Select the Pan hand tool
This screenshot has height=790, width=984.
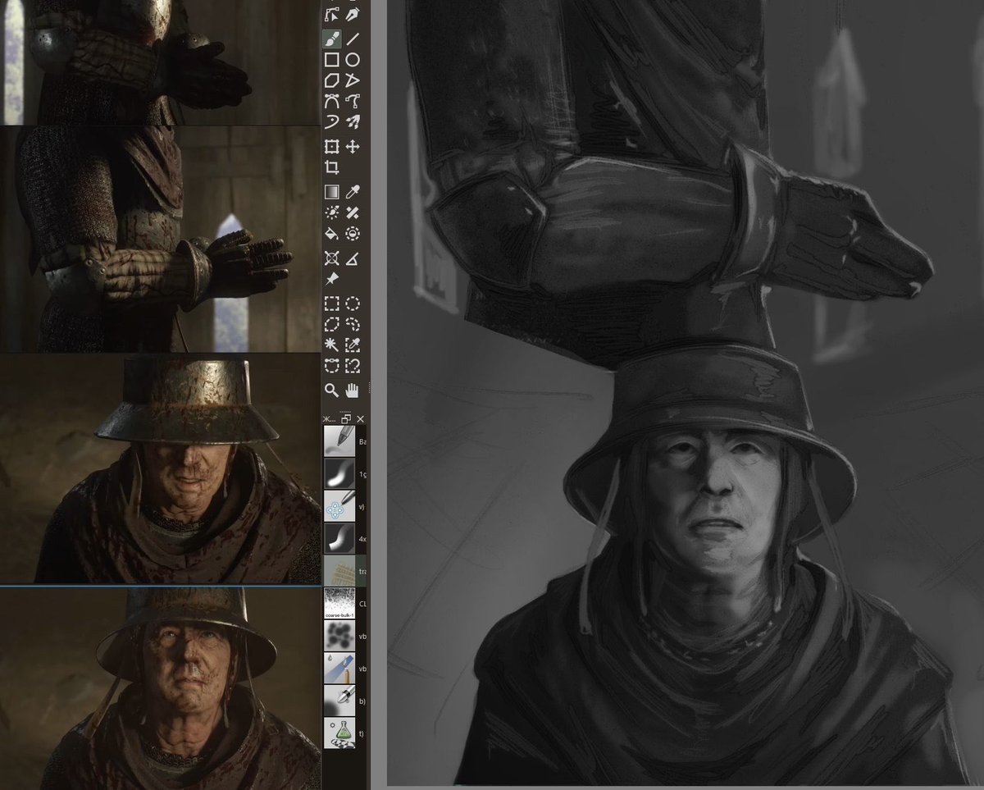(353, 390)
